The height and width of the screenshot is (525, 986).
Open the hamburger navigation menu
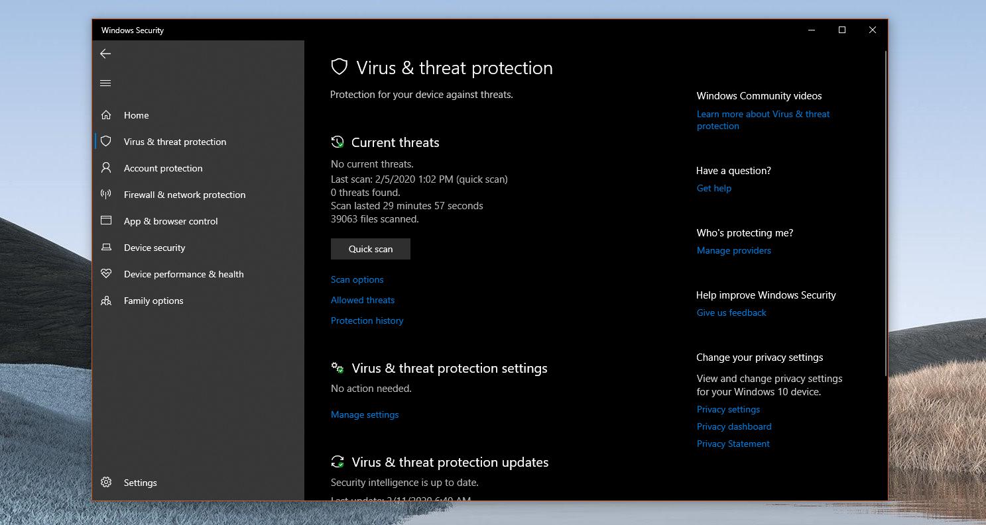tap(105, 83)
